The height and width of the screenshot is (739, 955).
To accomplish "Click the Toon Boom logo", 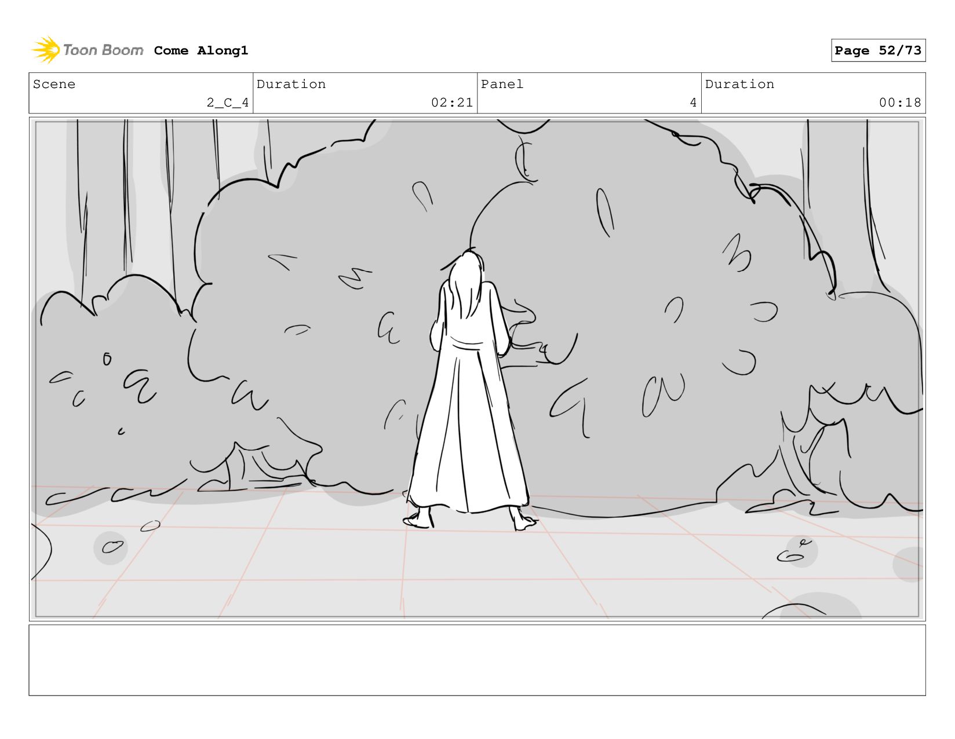I will click(87, 50).
